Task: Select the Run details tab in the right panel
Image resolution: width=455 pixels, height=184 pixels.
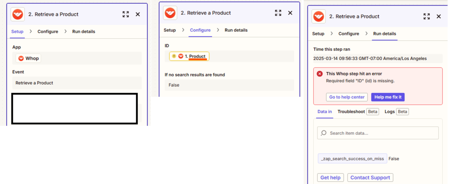Action: 385,34
